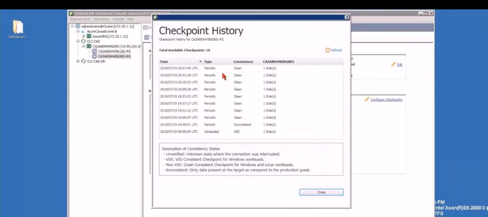Click the CA2ANSHWIN2801-PG protection group icon
Viewport: 488px width, 217px height.
click(x=94, y=56)
